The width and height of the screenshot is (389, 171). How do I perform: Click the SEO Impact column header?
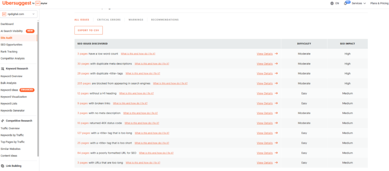click(x=347, y=44)
